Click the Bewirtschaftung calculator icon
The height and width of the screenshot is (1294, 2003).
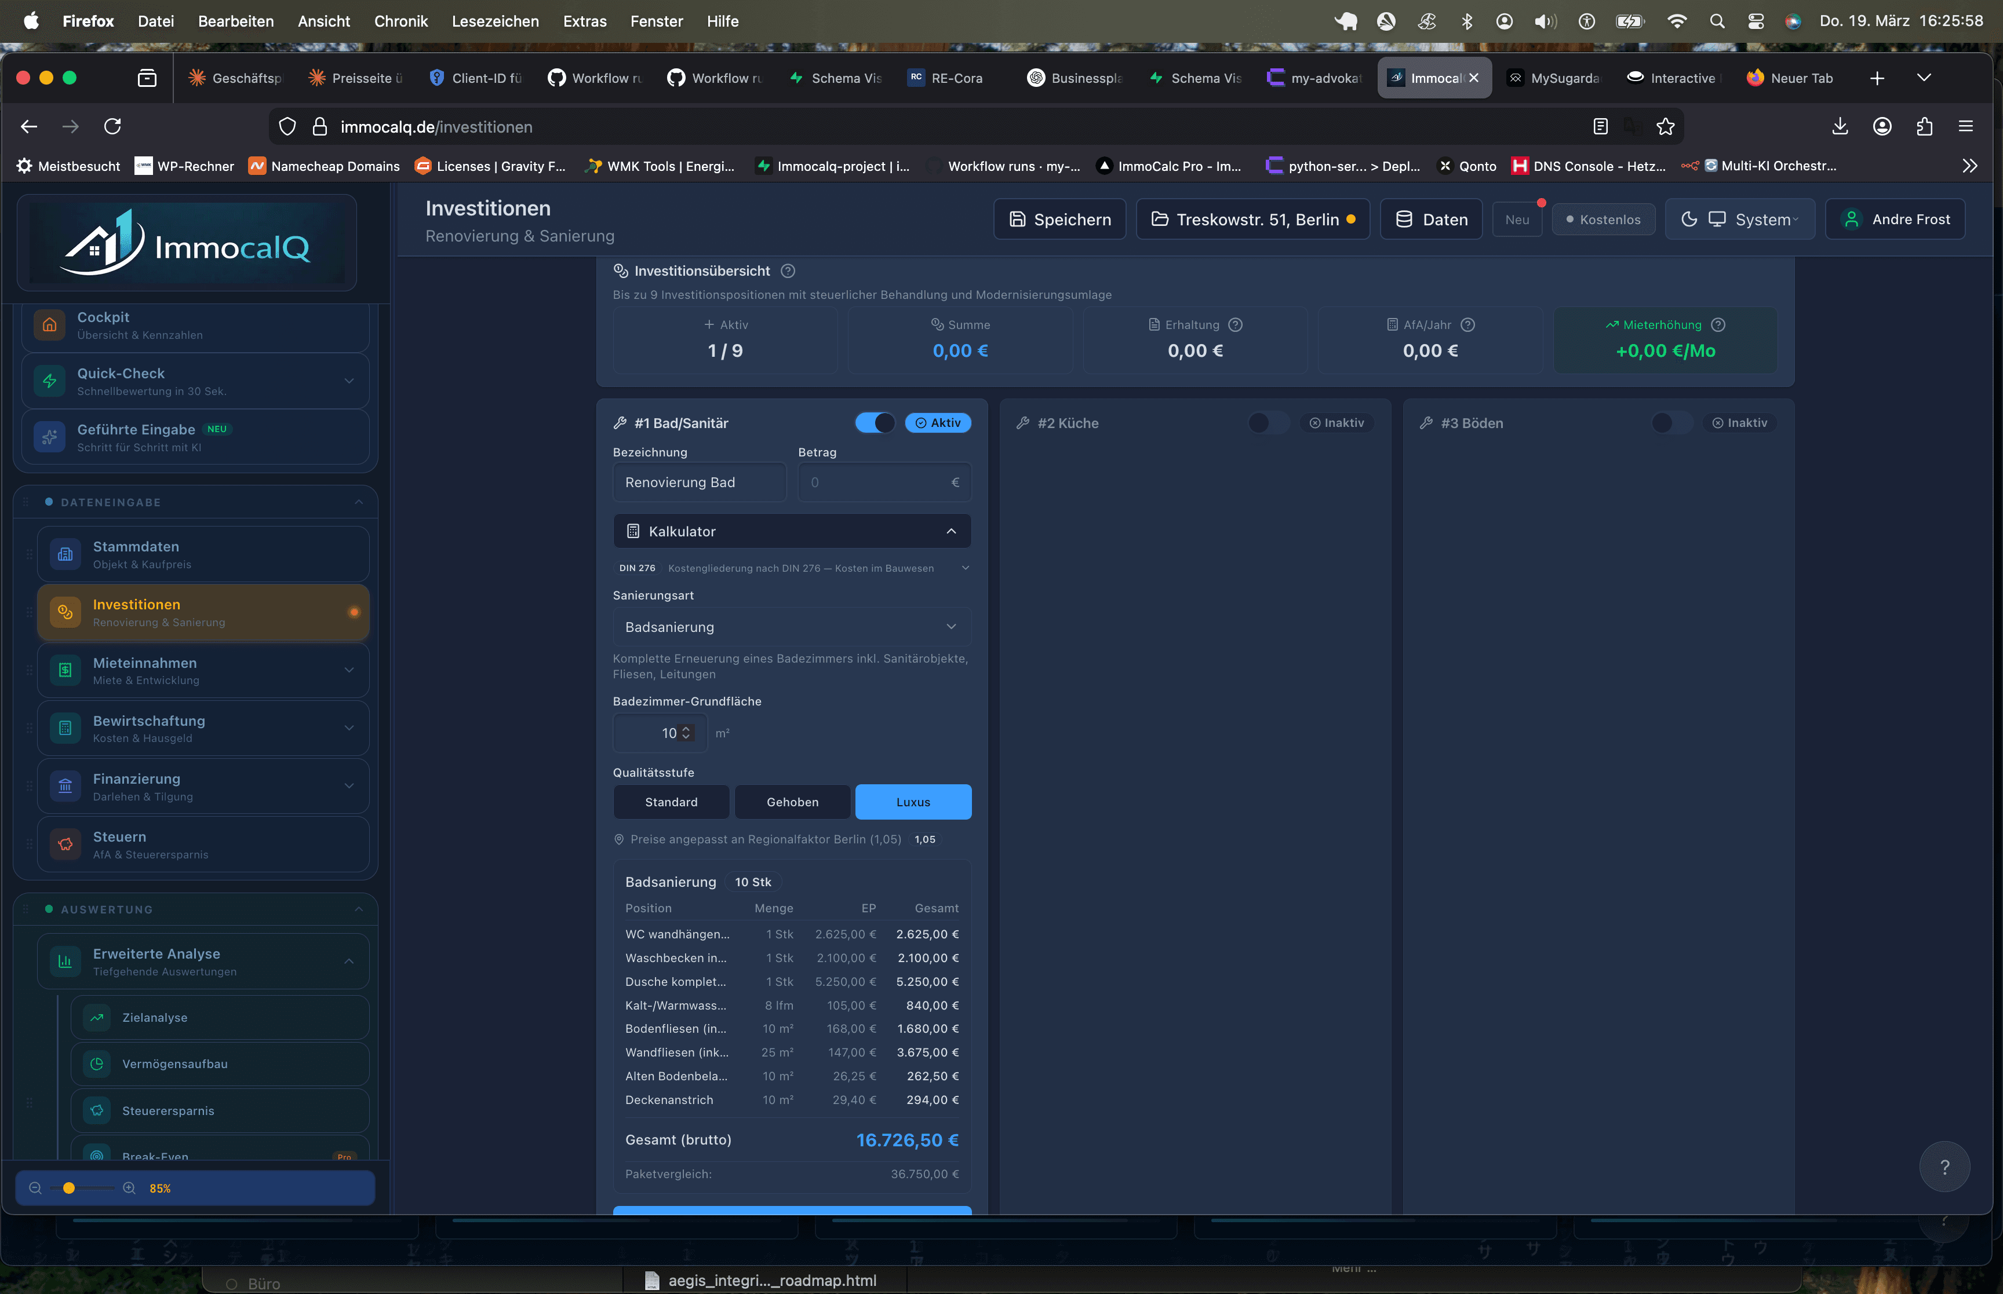65,729
